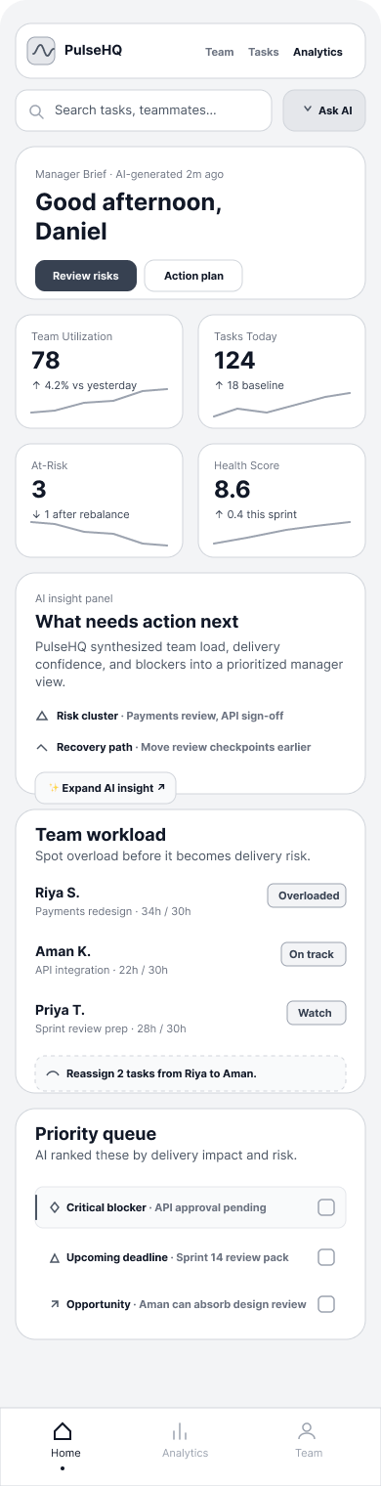This screenshot has height=1486, width=381.
Task: Click 'Sprint review prep · 28h / 30h' text
Action: (x=110, y=1028)
